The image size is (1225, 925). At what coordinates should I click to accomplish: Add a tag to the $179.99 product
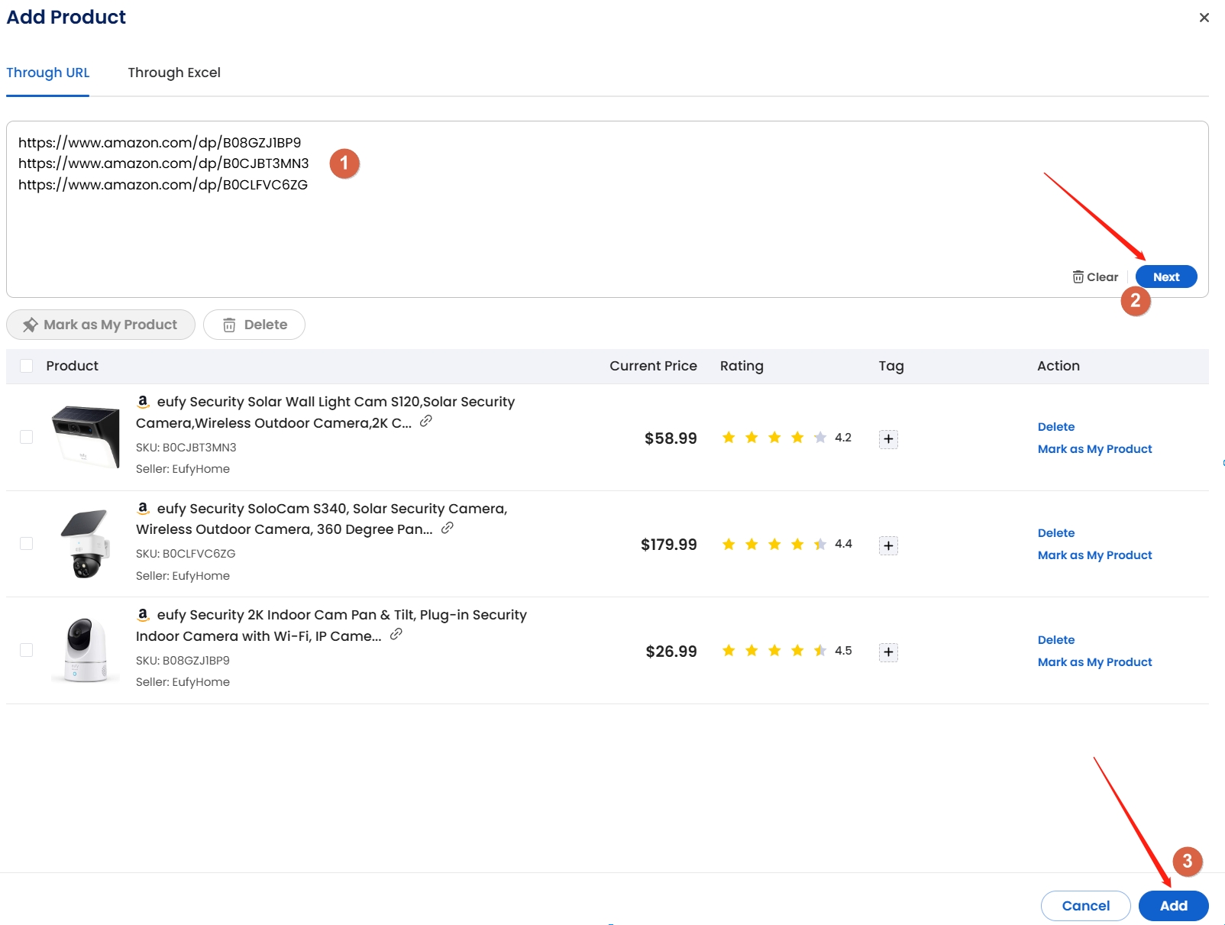[x=888, y=545]
